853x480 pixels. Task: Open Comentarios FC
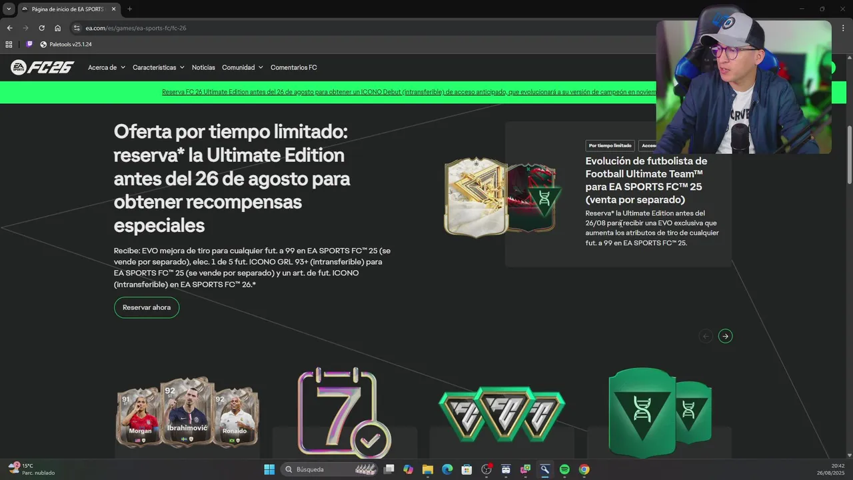click(x=294, y=67)
